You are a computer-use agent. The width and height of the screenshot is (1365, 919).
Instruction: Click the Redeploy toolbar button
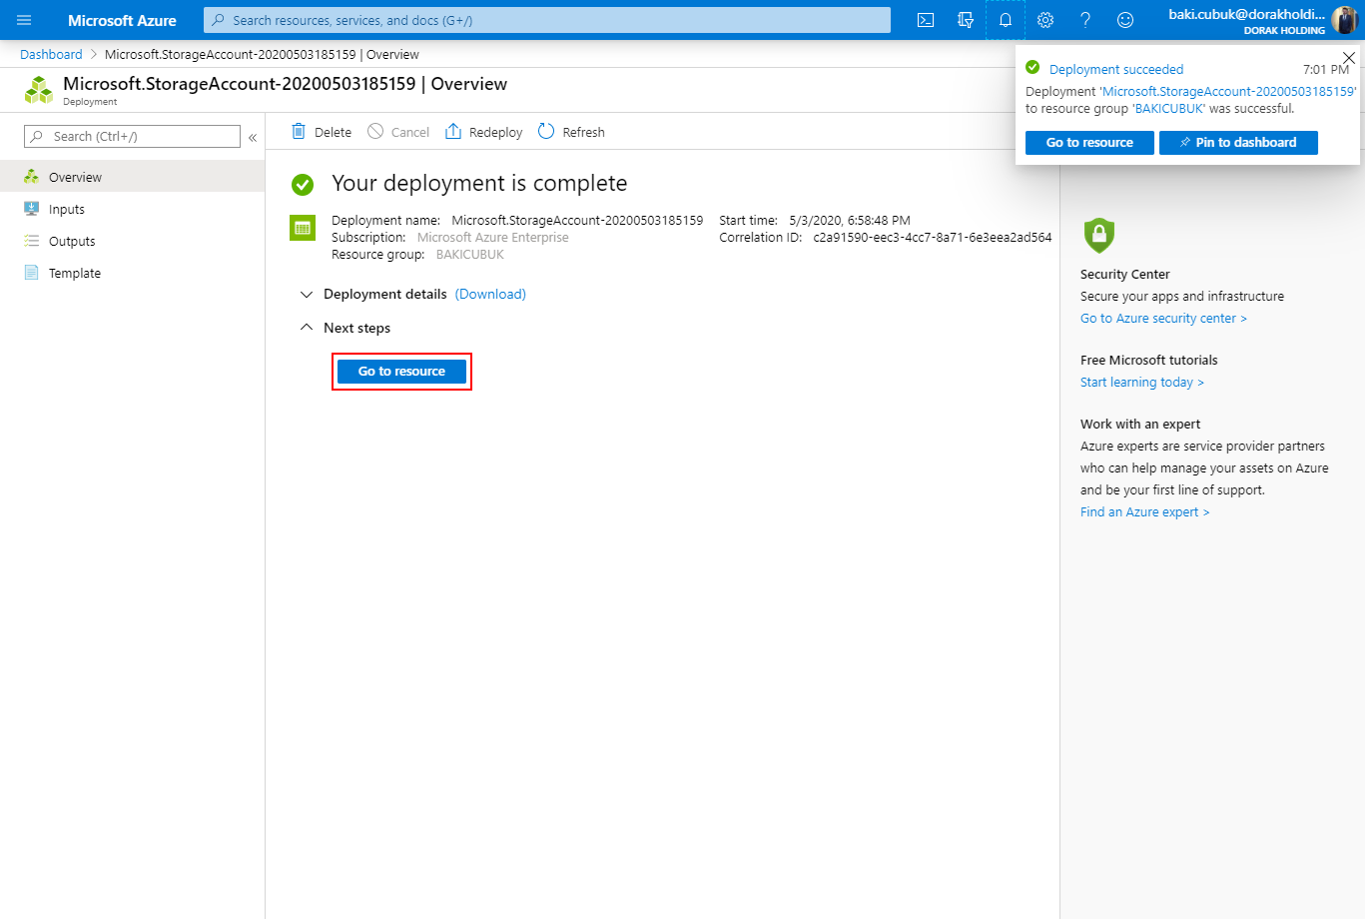[483, 132]
